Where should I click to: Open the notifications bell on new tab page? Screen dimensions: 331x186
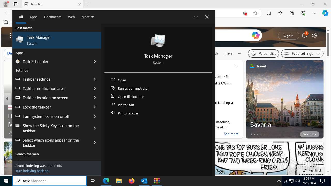click(x=304, y=35)
